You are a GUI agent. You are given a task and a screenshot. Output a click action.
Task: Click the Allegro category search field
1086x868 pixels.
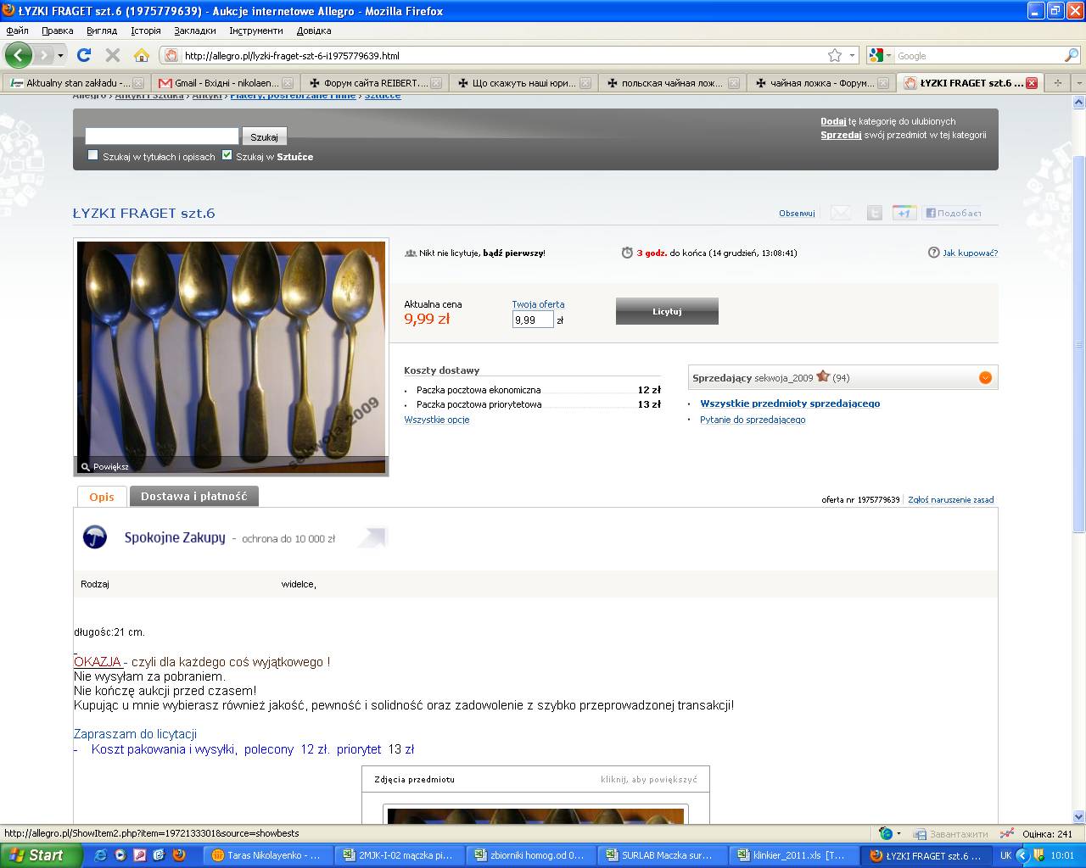pos(162,136)
